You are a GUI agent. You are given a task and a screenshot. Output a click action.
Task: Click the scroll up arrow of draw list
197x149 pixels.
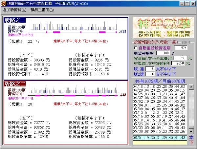191,87
